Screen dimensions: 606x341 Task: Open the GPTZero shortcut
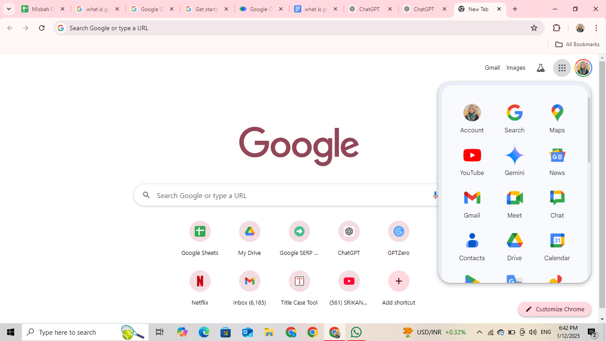(x=399, y=239)
